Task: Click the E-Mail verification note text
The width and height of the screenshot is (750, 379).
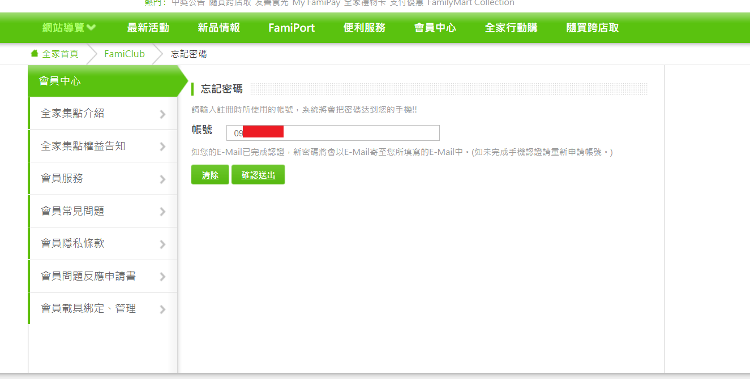Action: 402,152
